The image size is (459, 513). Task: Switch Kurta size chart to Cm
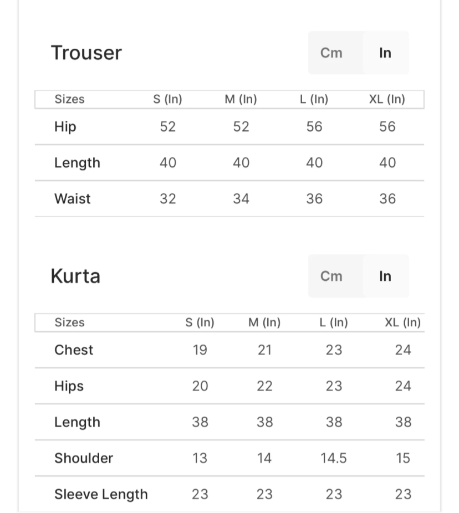(331, 276)
